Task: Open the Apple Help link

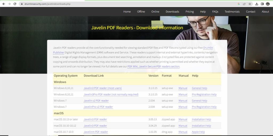Action: (198, 132)
